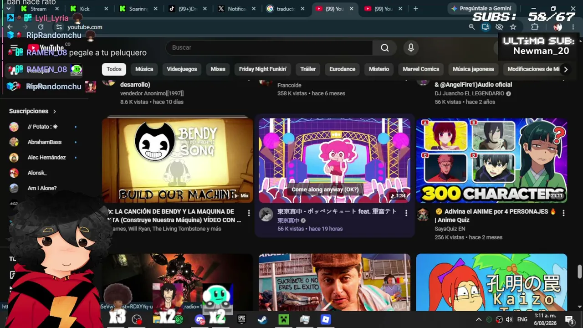Open Roblox from the taskbar
Image resolution: width=583 pixels, height=328 pixels.
click(x=326, y=319)
